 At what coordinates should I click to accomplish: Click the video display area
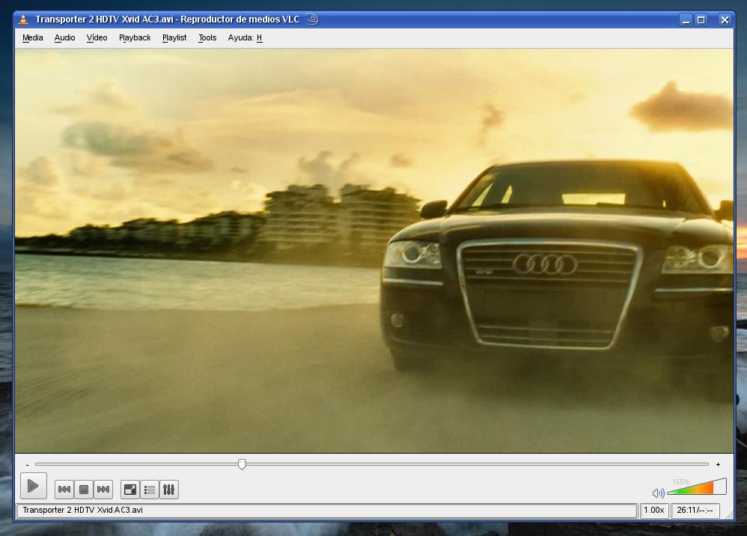point(374,251)
